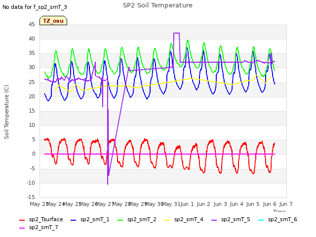Click the Jun 6 x-axis tick label
Screen dimensions: 316x237
tap(270, 204)
